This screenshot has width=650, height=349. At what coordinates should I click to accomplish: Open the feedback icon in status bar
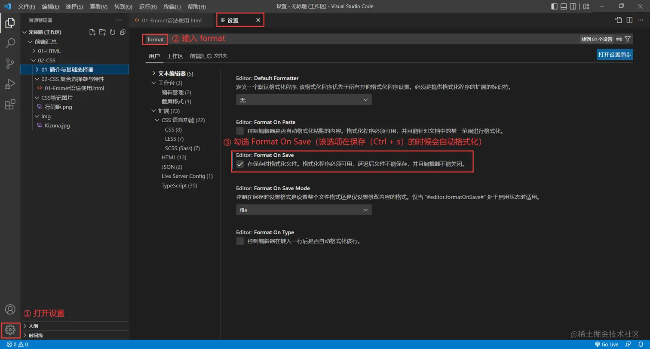pos(629,344)
